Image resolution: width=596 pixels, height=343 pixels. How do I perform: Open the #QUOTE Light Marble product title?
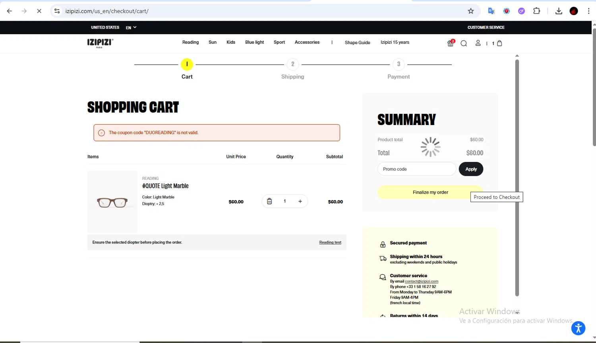(x=165, y=186)
